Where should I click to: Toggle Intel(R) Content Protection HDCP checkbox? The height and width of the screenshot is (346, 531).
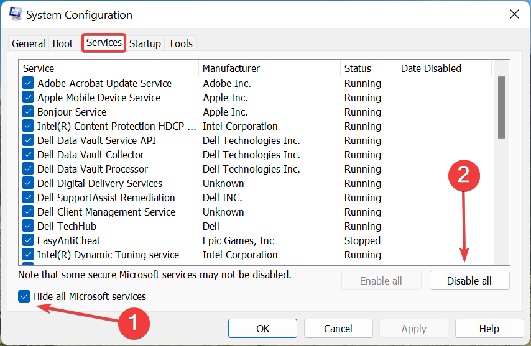tap(28, 126)
